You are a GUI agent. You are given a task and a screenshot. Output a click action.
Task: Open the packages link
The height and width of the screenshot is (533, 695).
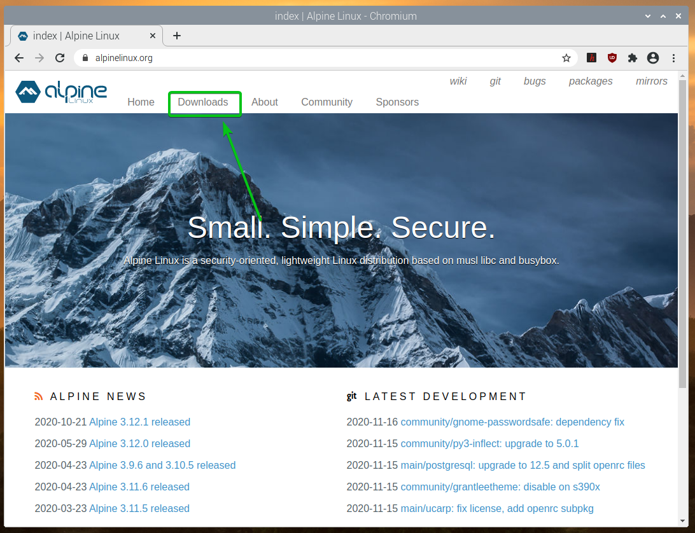pyautogui.click(x=590, y=81)
